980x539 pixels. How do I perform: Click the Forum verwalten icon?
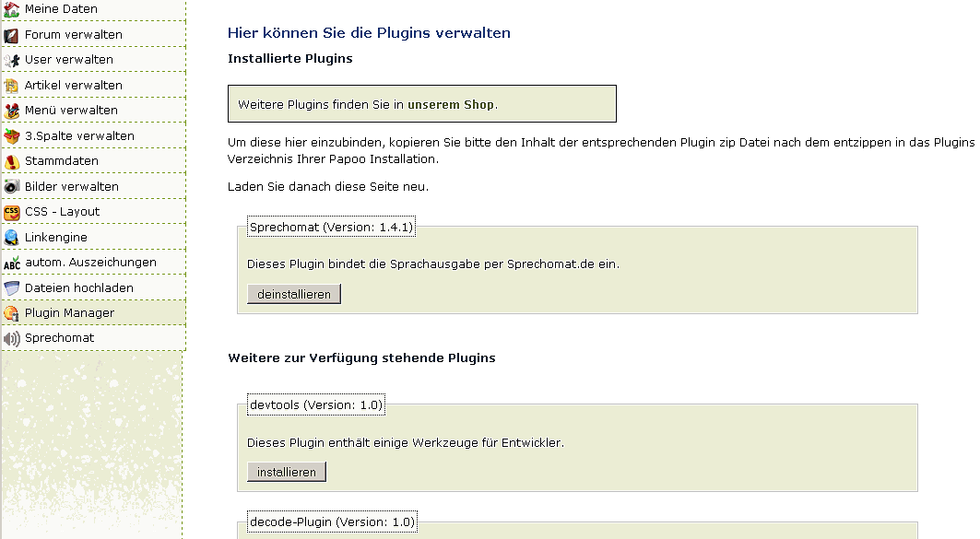point(11,35)
